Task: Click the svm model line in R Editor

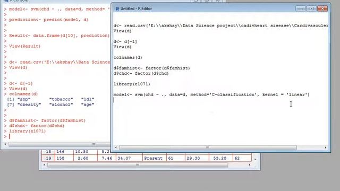Action: 211,94
